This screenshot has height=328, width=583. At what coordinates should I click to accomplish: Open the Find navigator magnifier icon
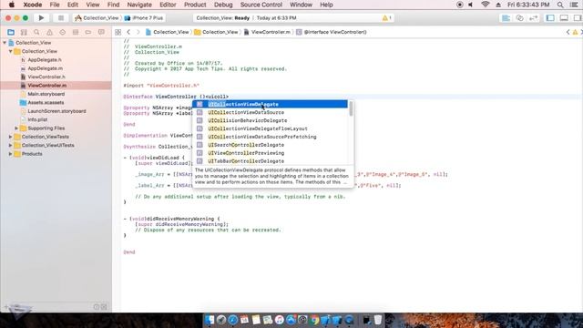point(36,33)
